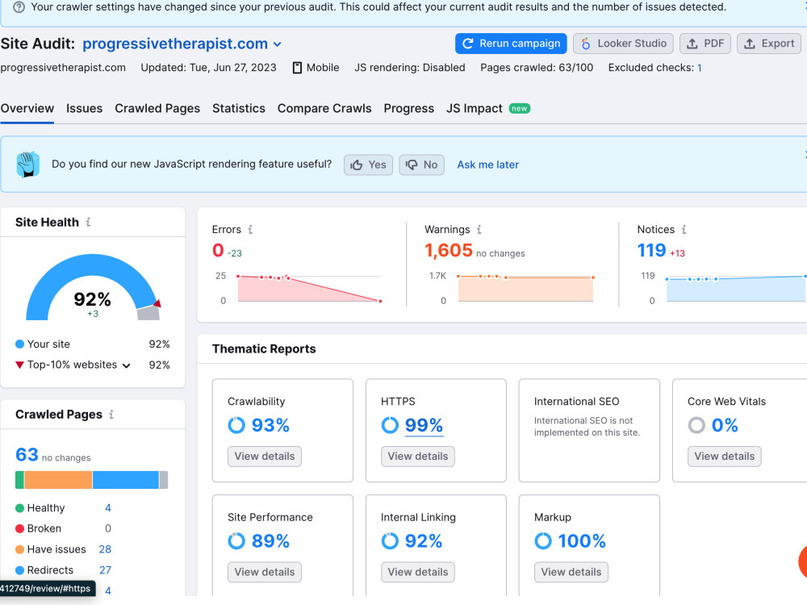The height and width of the screenshot is (605, 807).
Task: Open the Crawled Pages tab
Action: pos(157,109)
